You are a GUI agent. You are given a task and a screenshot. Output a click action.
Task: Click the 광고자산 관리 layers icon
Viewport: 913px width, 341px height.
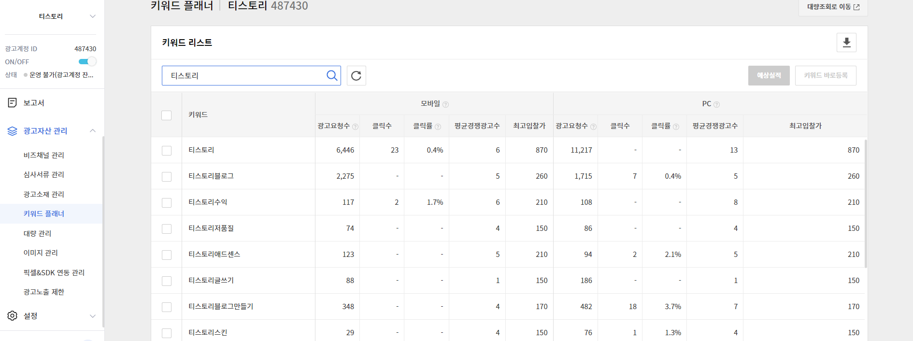tap(13, 131)
